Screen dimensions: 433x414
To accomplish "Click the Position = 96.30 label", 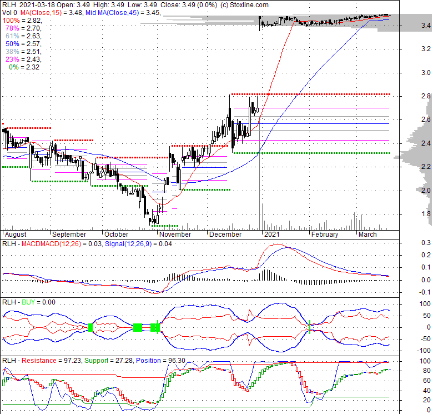I will [x=160, y=361].
